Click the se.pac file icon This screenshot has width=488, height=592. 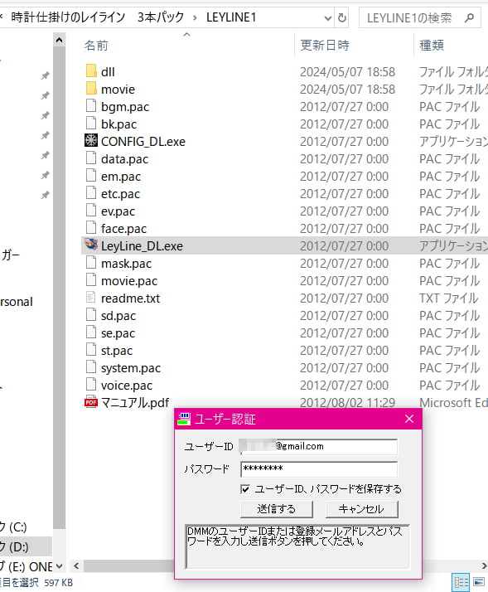[x=91, y=332]
